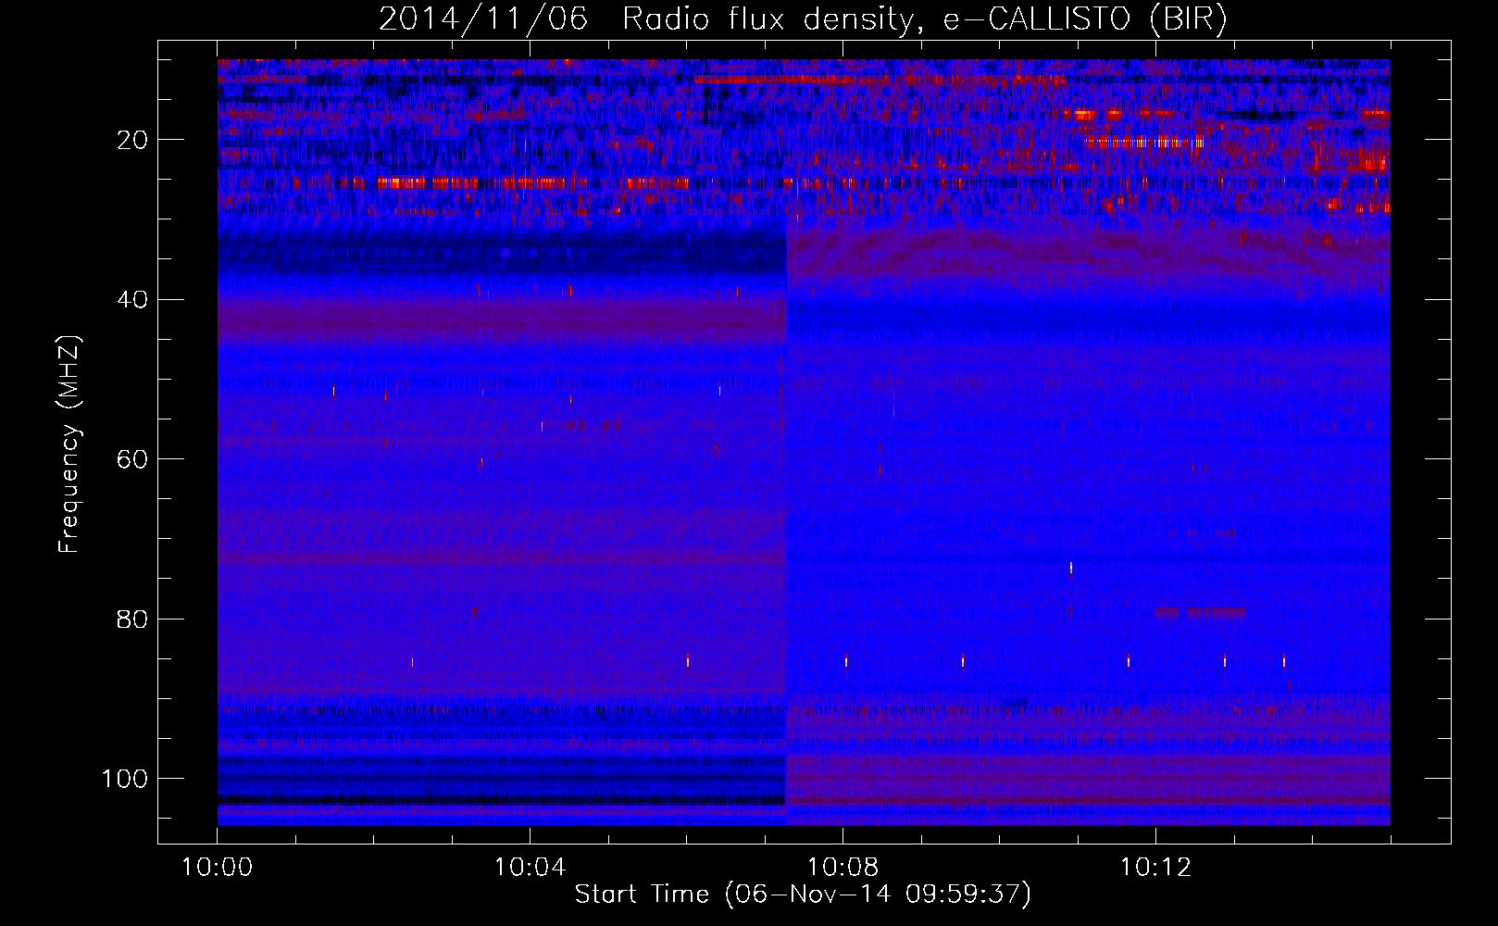The image size is (1498, 926).
Task: Click the 80 MHz frequency tick label
Action: [133, 619]
